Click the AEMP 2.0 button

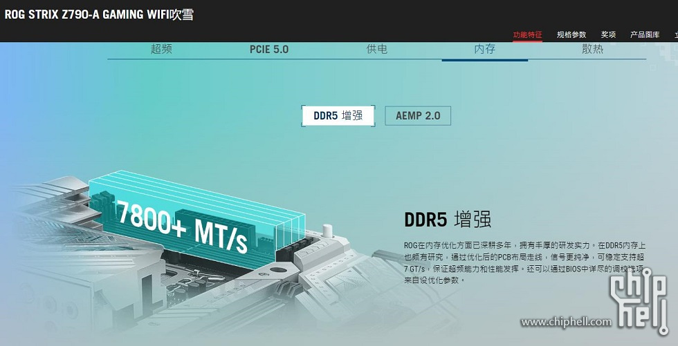click(418, 115)
